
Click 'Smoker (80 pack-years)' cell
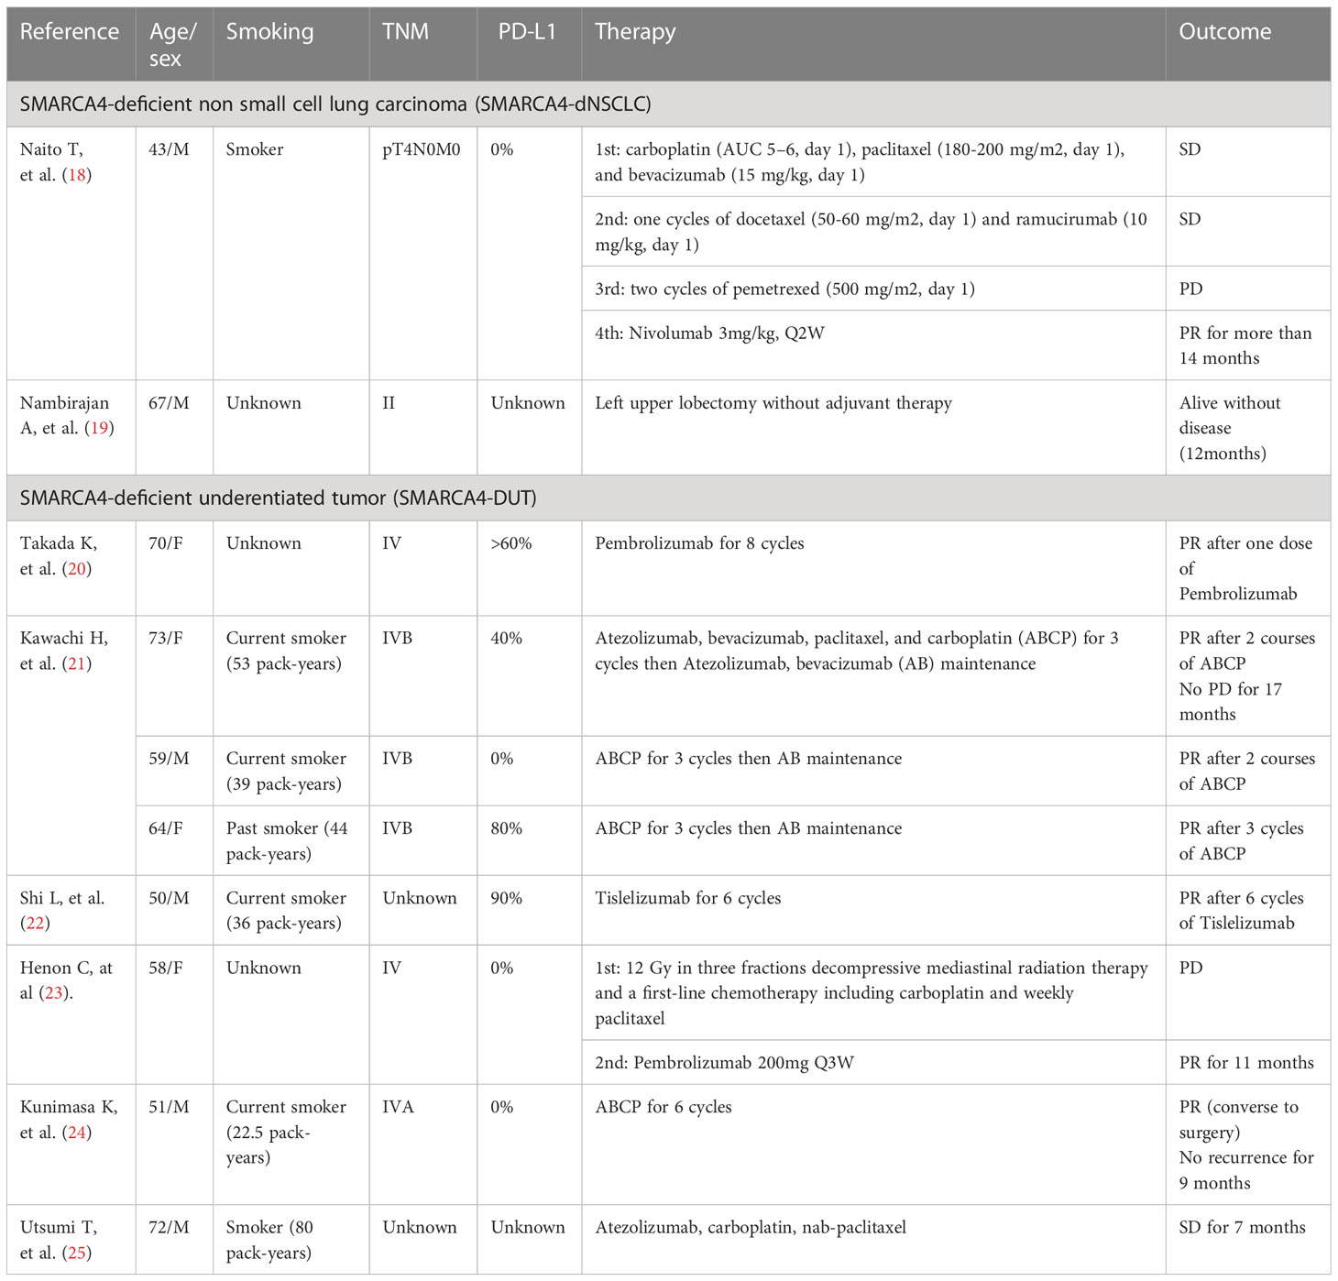291,1240
